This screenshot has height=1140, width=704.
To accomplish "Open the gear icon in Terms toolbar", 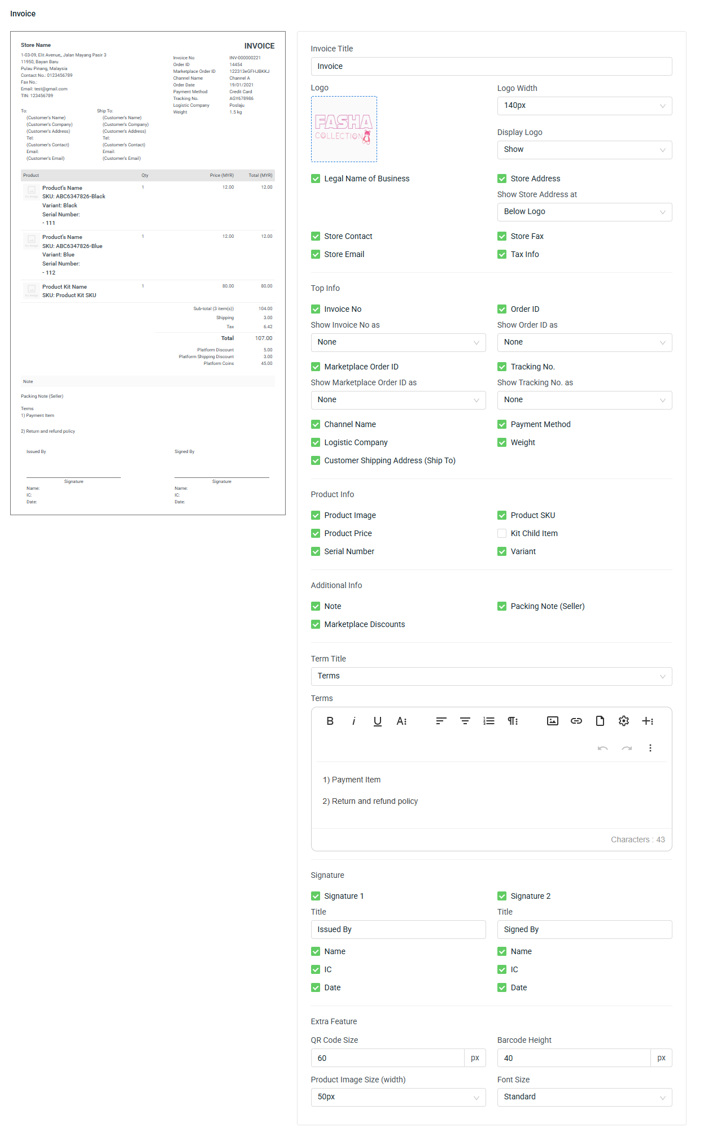I will [624, 721].
